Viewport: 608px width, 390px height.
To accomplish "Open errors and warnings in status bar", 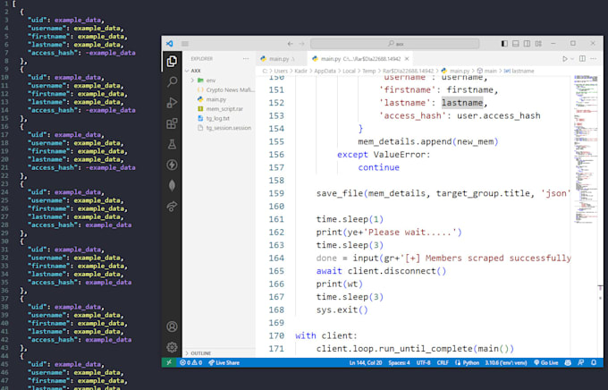I will [x=190, y=362].
